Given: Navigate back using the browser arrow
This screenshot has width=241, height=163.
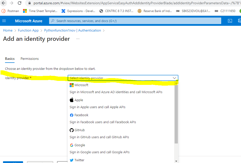Looking at the screenshot, I should (x=3, y=3).
